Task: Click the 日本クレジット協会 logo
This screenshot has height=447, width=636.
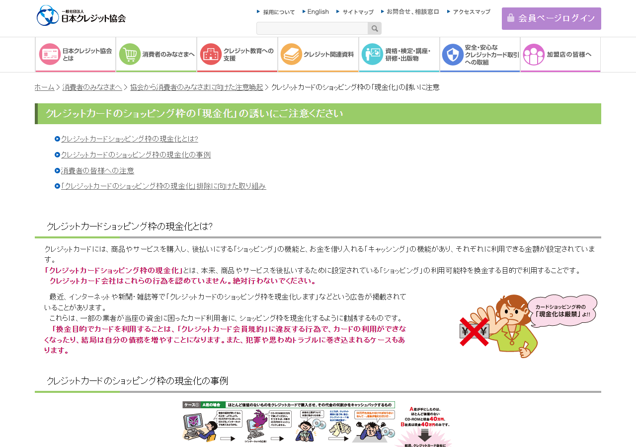Action: pyautogui.click(x=81, y=15)
